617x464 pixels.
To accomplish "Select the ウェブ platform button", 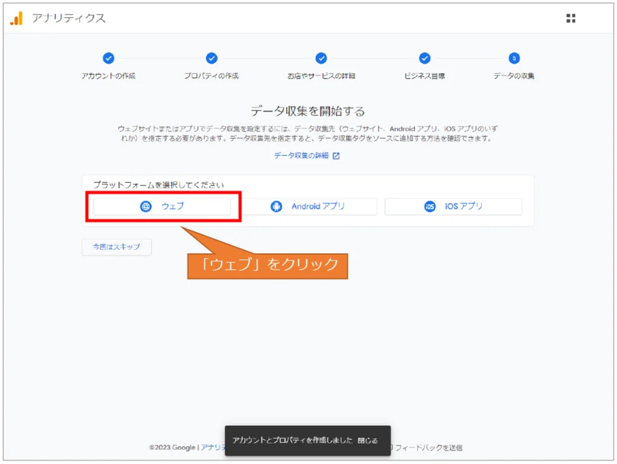I will click(162, 207).
